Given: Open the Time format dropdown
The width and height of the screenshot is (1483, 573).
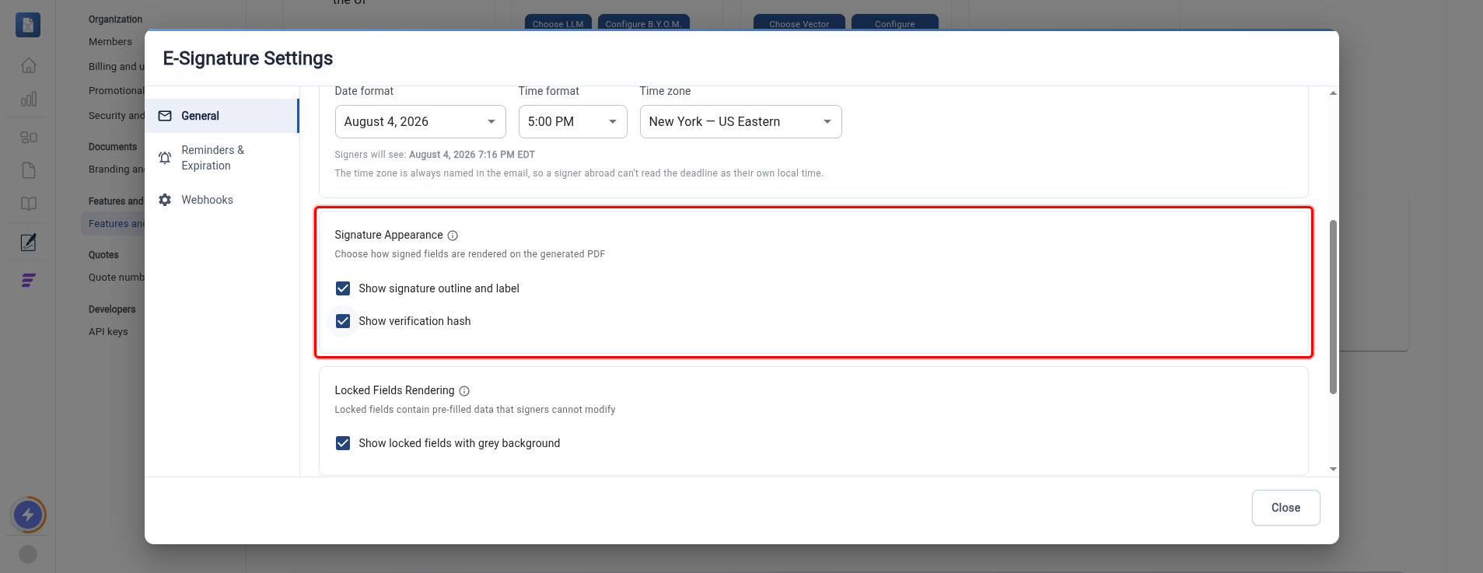Looking at the screenshot, I should click(572, 122).
